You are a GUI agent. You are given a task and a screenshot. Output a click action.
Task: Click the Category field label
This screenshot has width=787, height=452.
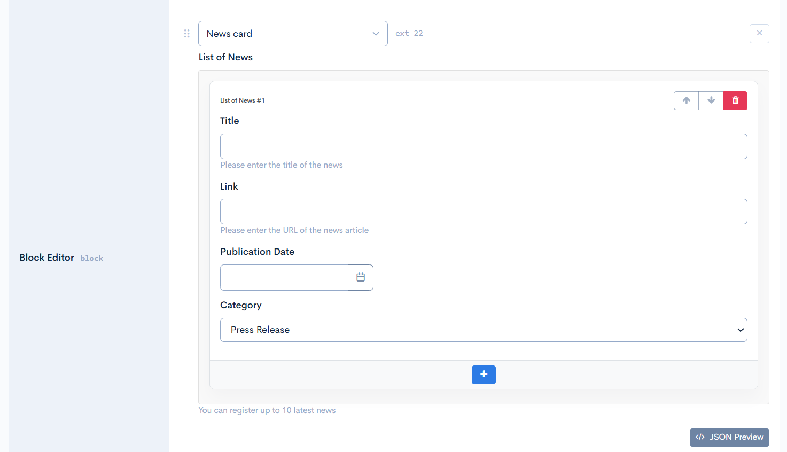coord(241,305)
